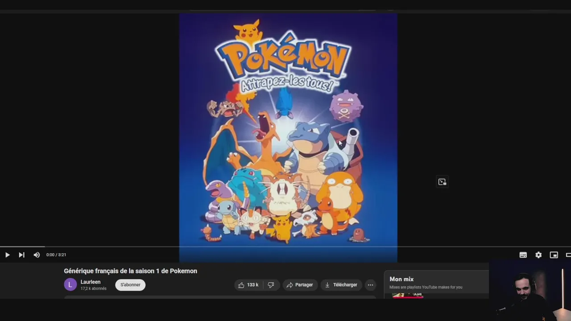Like the video with 133 k likes

point(248,285)
